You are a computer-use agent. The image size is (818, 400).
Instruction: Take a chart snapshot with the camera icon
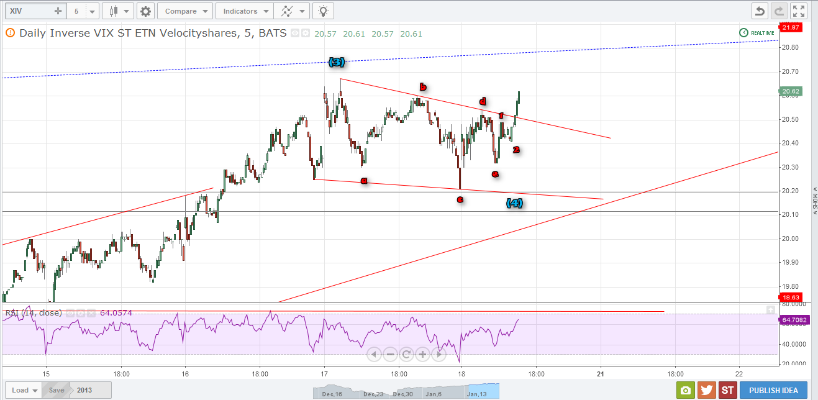(x=685, y=390)
